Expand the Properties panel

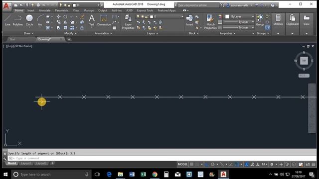227,33
